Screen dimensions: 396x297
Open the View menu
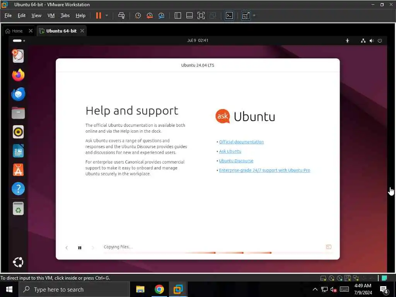click(36, 15)
